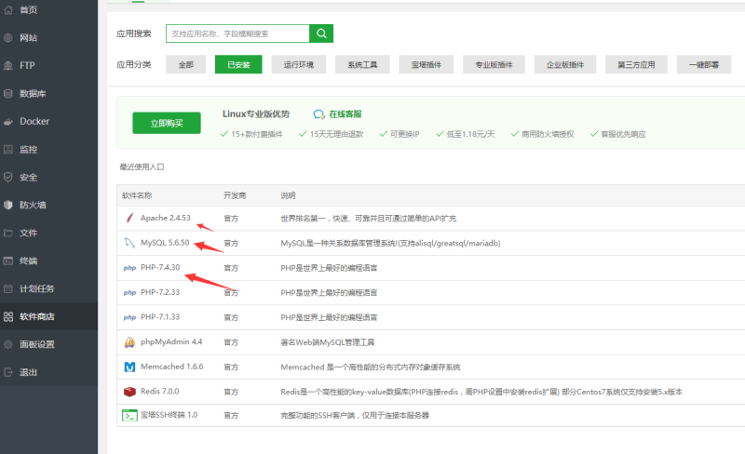
Task: Select the 已安装 category filter
Action: 238,64
